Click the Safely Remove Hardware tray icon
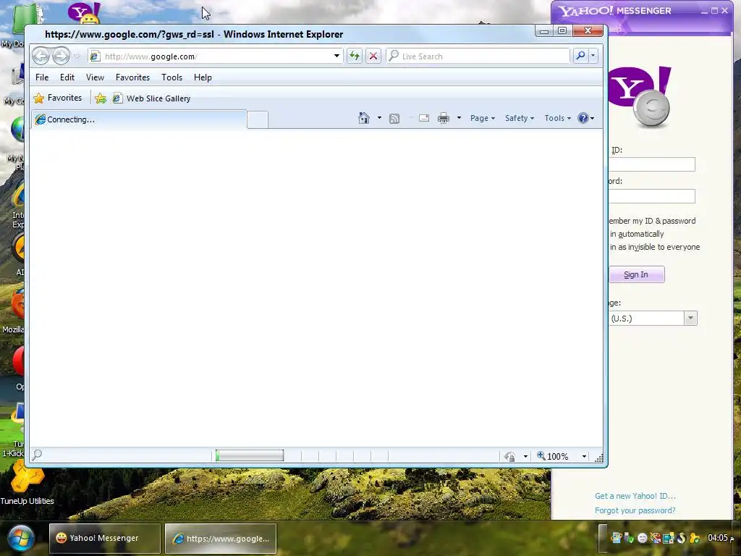 click(627, 538)
